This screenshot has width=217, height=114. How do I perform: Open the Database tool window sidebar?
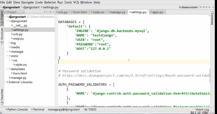(x=212, y=18)
